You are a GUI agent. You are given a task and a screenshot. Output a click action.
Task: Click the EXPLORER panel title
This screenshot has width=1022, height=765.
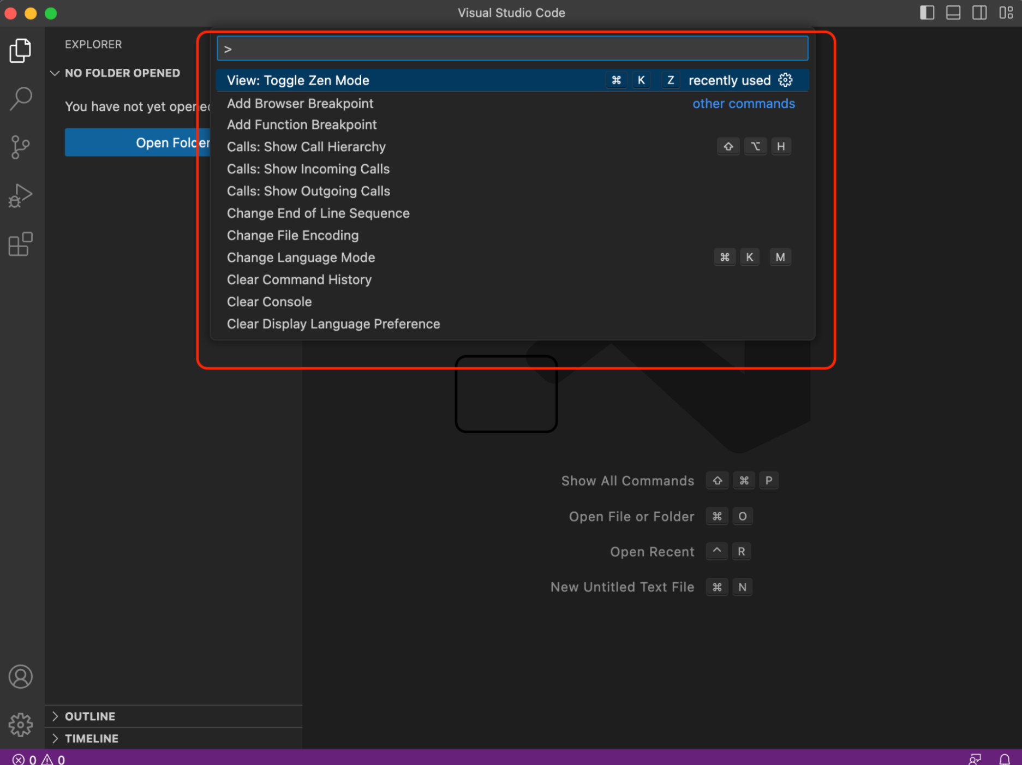(93, 44)
